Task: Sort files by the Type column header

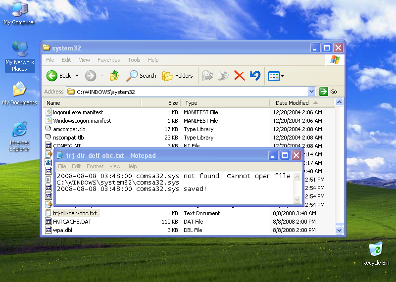Action: [226, 103]
